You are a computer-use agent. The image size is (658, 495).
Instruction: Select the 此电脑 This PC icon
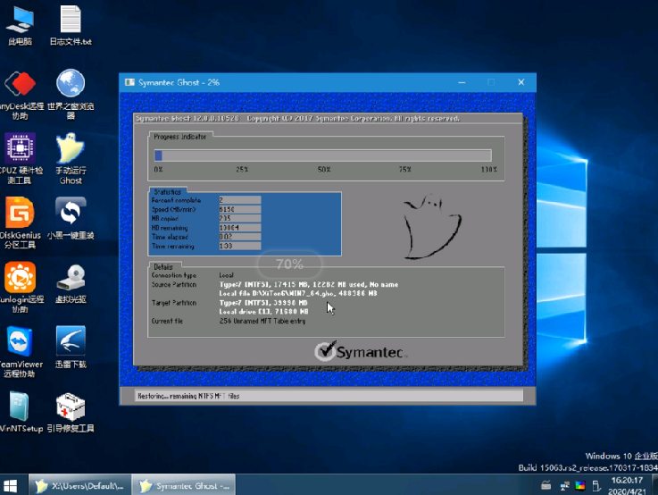click(20, 20)
